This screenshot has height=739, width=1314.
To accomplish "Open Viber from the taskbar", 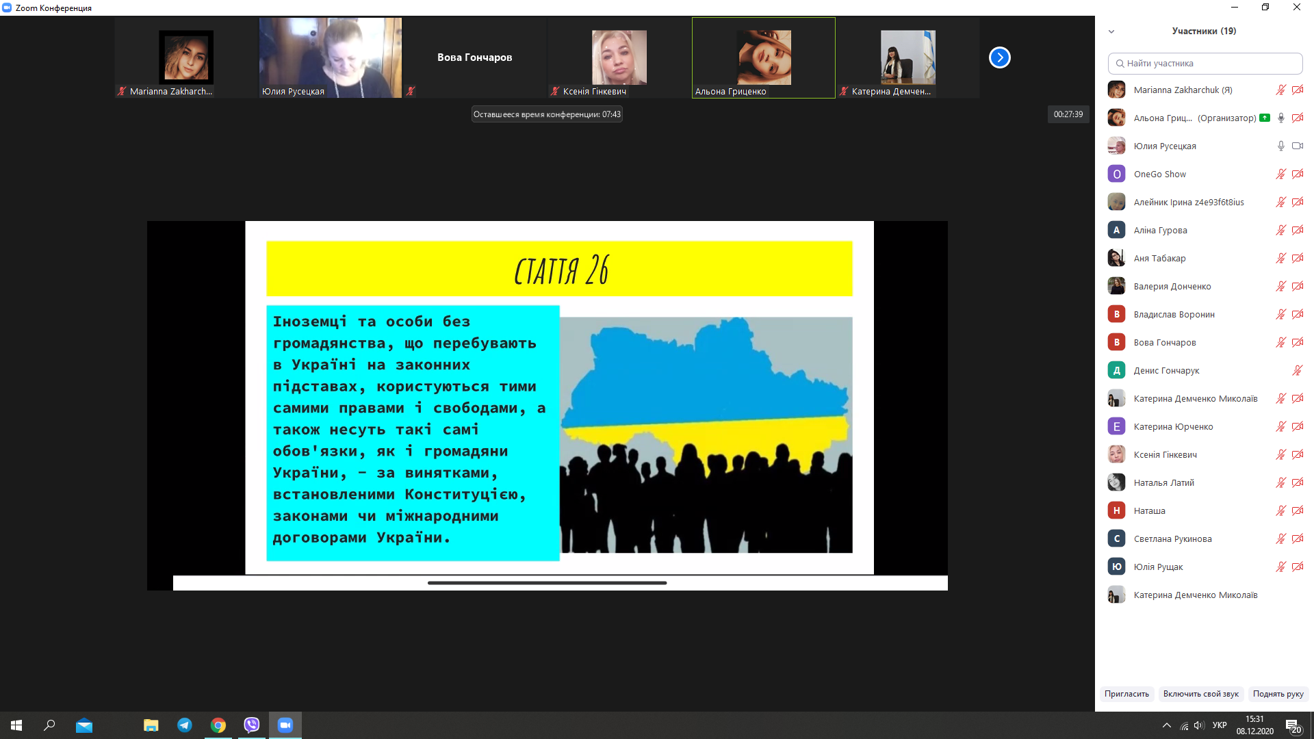I will (252, 725).
